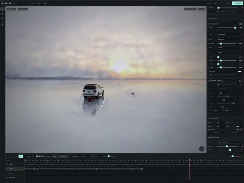Screen dimensions: 244x183
Task: Adjust the Splat Soft slider
Action: click(227, 43)
